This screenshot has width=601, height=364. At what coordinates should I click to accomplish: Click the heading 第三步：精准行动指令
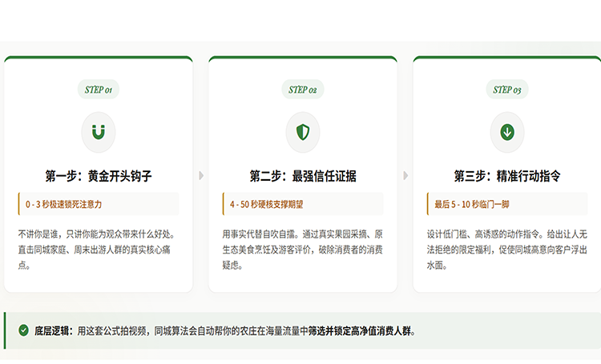[507, 176]
